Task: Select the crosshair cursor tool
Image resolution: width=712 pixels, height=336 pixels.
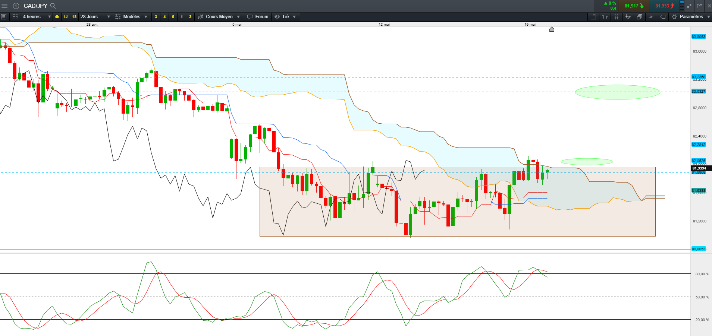Action: [x=651, y=17]
